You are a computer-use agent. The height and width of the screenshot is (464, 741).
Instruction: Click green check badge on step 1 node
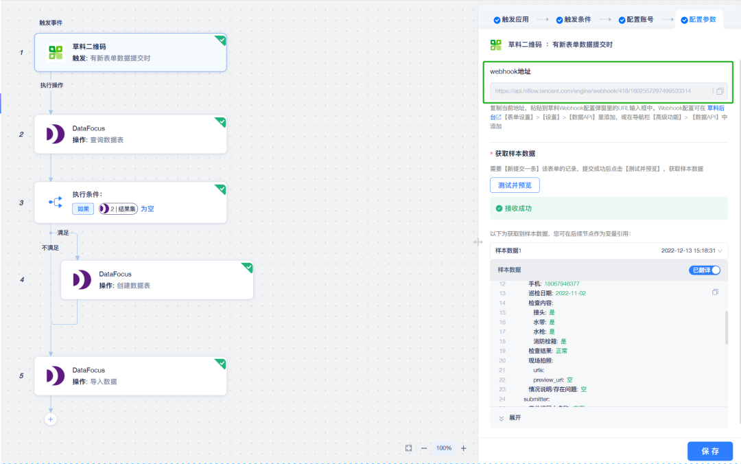pyautogui.click(x=220, y=40)
